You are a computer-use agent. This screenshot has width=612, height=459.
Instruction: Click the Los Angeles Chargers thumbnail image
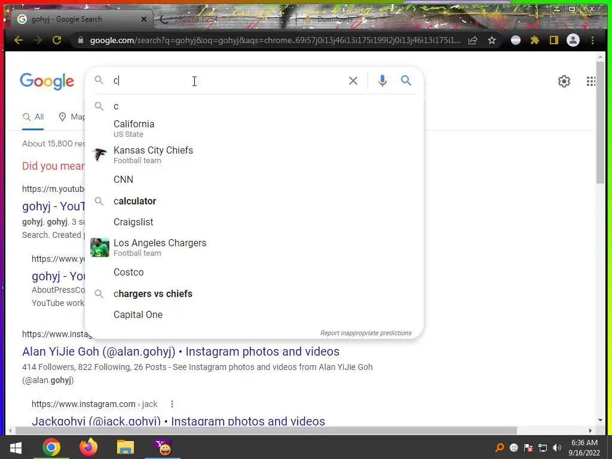[x=100, y=247]
